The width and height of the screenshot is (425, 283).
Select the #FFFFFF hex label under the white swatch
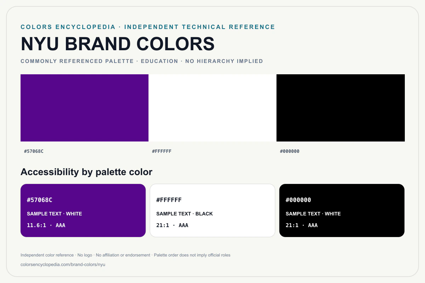tap(162, 151)
